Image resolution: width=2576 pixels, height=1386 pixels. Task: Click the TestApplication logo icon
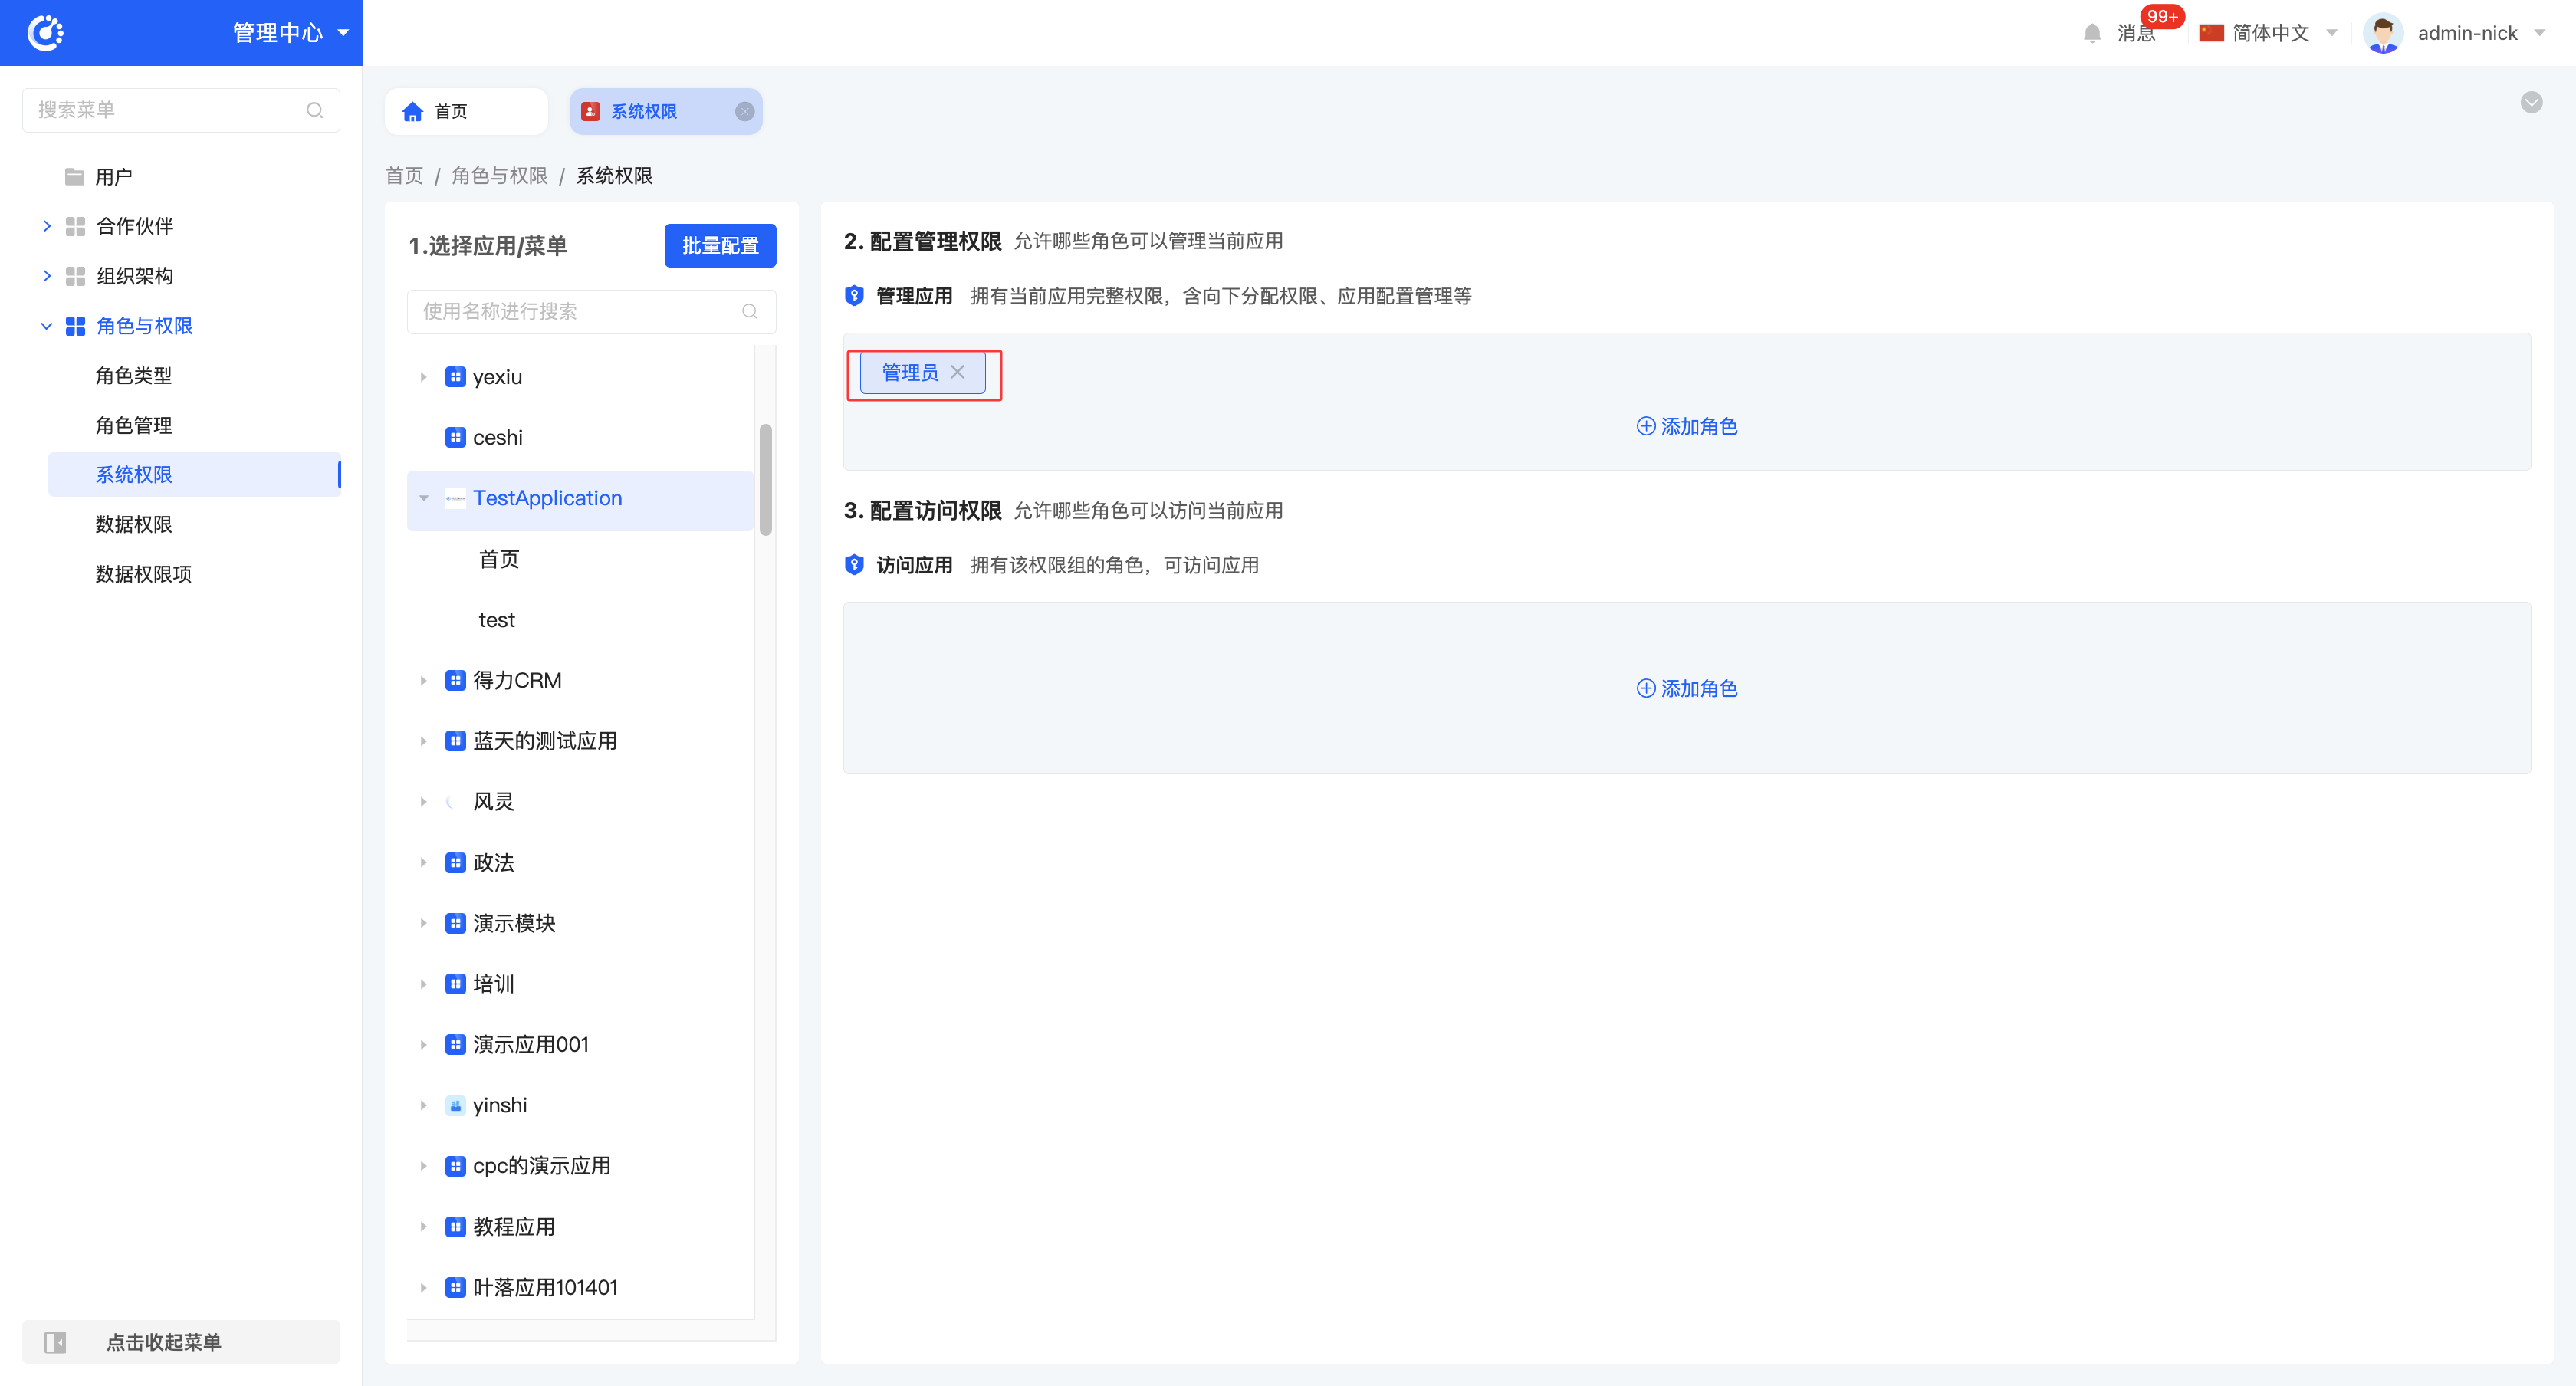(x=455, y=498)
